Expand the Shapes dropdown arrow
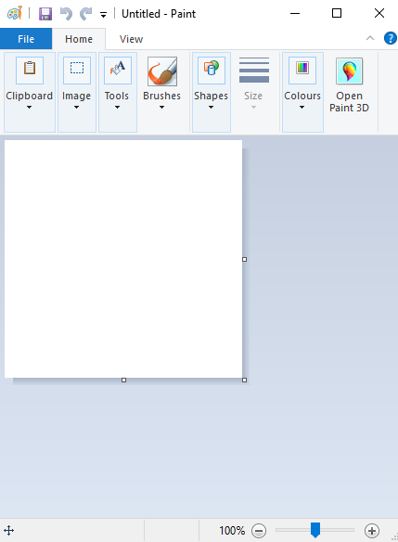398x542 pixels. click(x=211, y=107)
